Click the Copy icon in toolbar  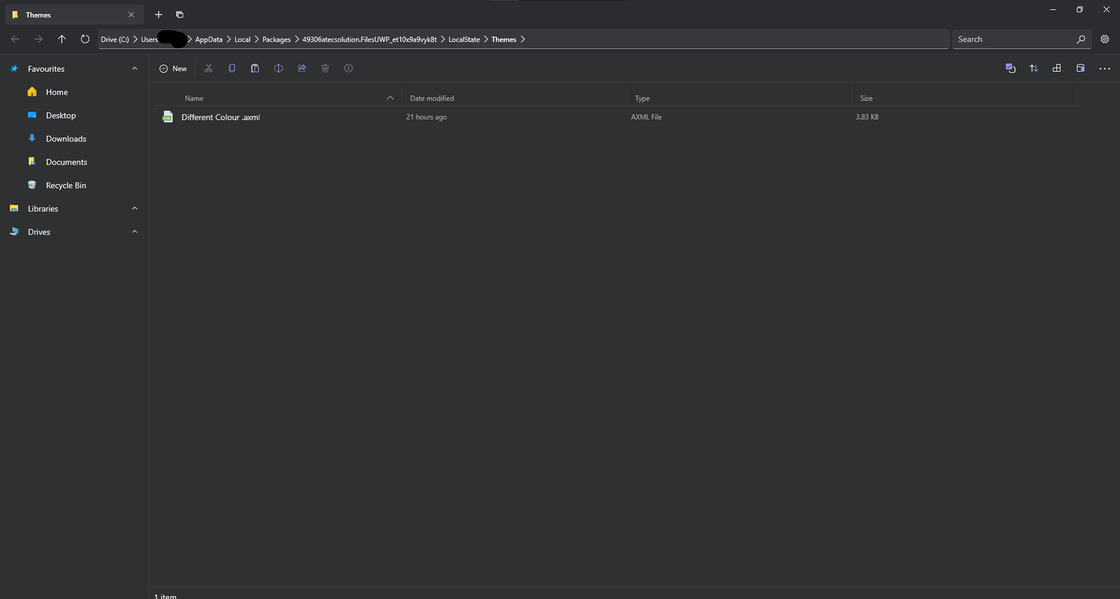pos(232,68)
